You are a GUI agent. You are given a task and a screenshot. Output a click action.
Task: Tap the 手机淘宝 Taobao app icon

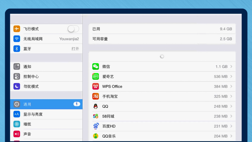pos(96,96)
